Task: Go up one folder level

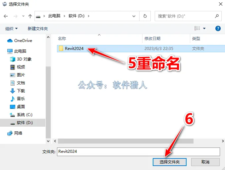Action: (30, 16)
